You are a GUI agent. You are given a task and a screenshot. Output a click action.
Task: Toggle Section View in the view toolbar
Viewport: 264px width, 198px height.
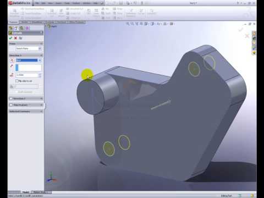[x=141, y=24]
